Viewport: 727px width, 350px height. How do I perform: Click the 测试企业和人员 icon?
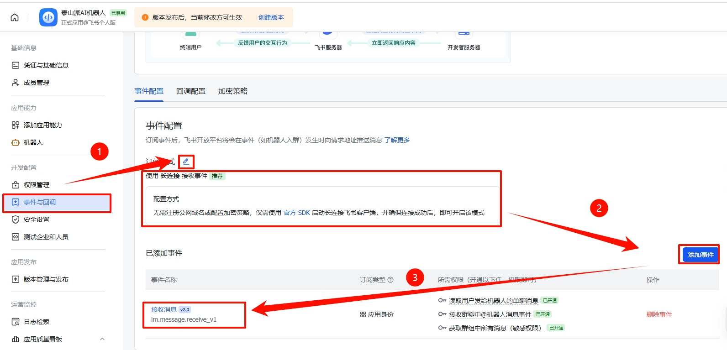[16, 237]
